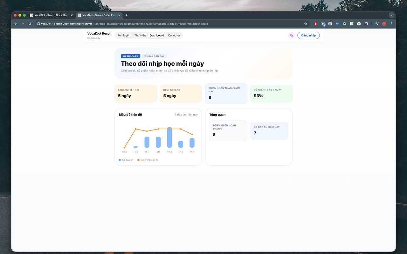Bookmark this page with the star icon
This screenshot has height=254, width=407.
pyautogui.click(x=306, y=24)
